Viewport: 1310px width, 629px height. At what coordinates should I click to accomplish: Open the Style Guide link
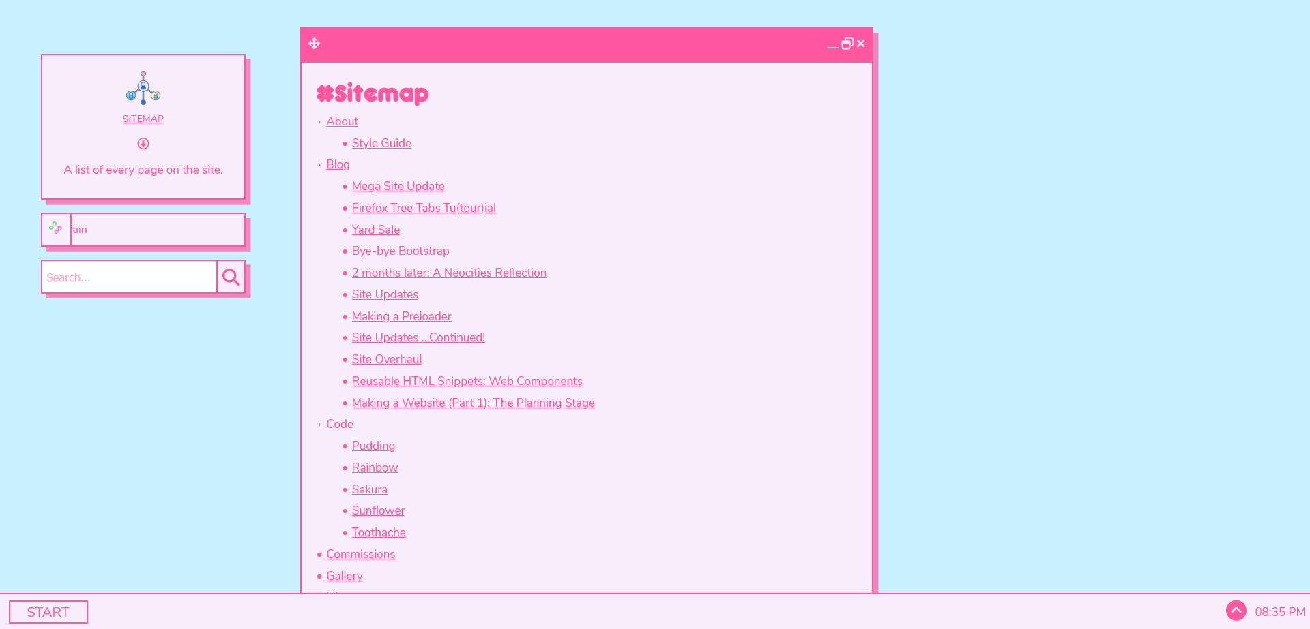coord(381,143)
